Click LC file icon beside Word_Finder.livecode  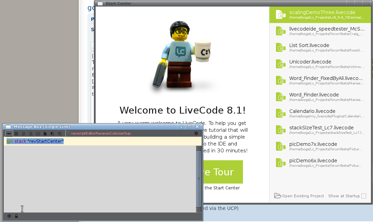pos(281,97)
